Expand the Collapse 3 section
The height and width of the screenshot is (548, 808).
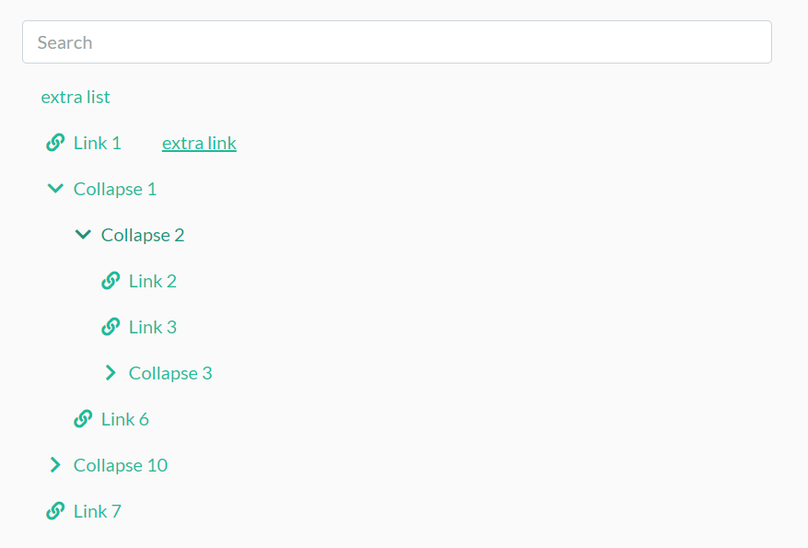coord(111,372)
